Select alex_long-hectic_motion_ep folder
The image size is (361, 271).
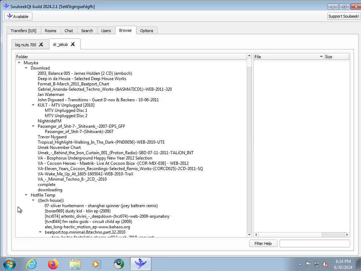pyautogui.click(x=87, y=227)
